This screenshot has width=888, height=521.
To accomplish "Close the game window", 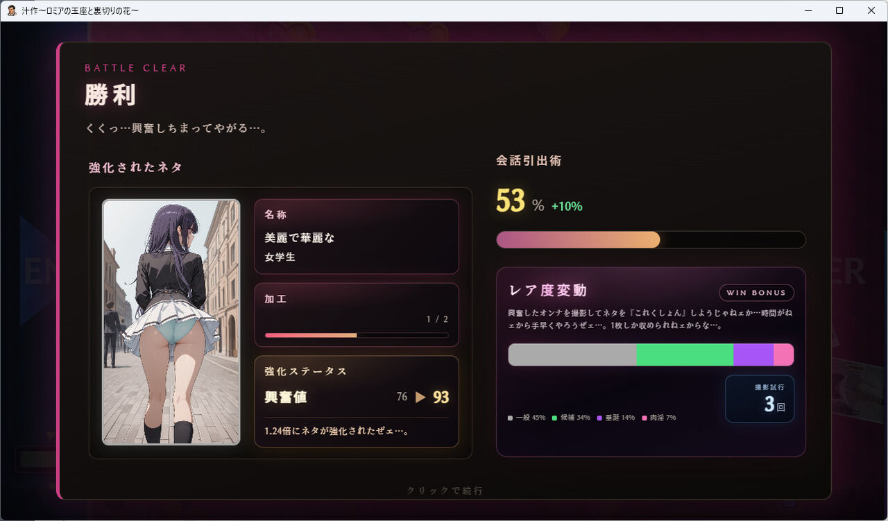I will [x=871, y=10].
